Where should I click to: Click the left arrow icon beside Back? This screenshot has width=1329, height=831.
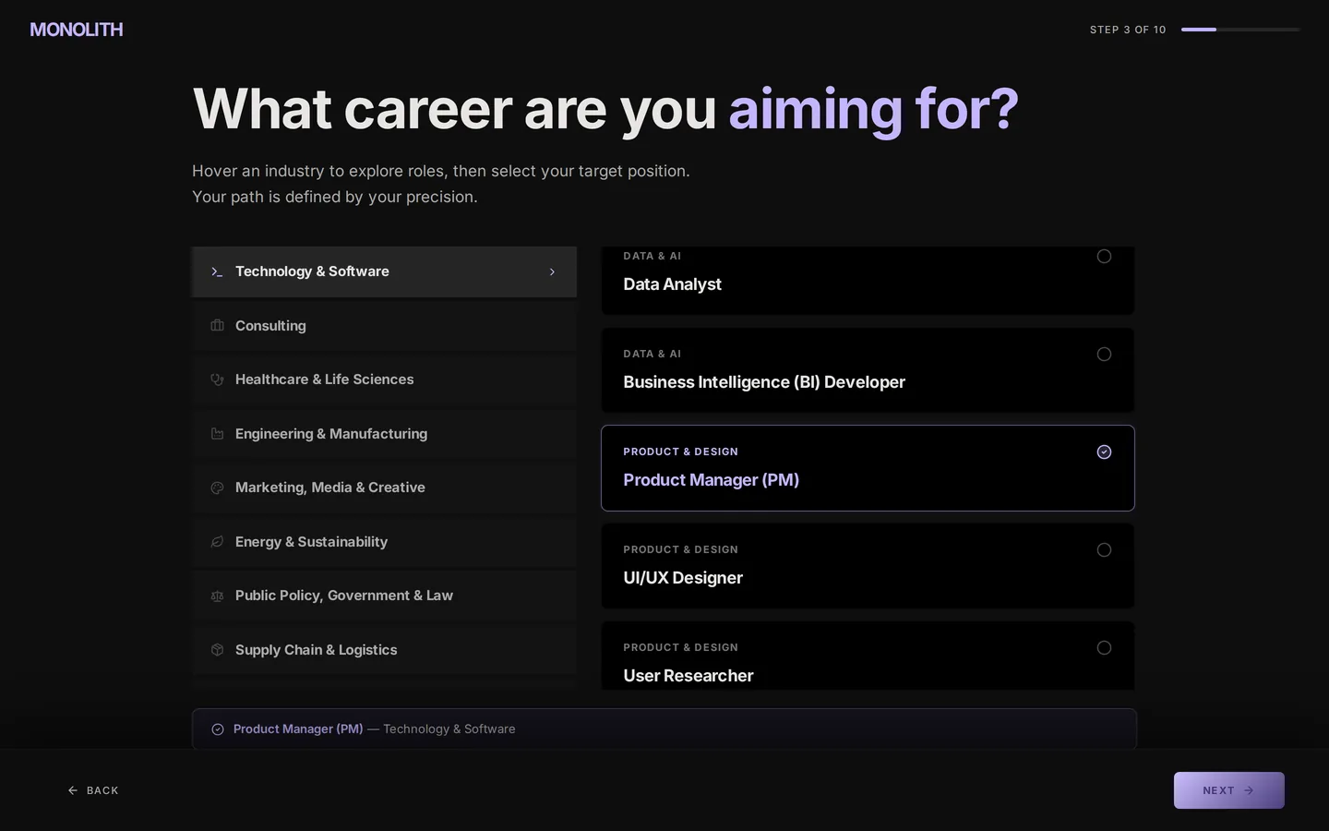click(x=73, y=790)
